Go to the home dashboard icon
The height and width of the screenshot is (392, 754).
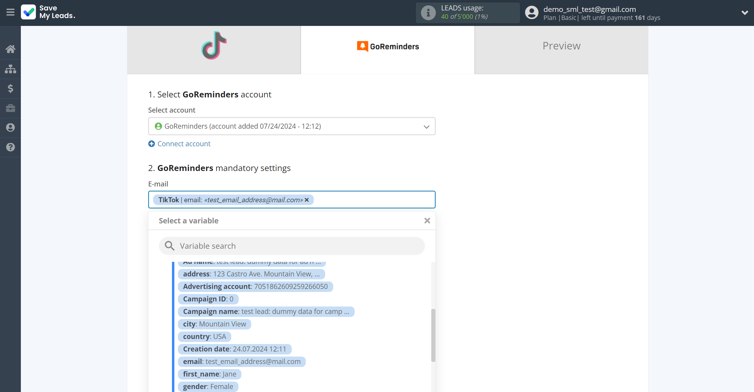(10, 49)
